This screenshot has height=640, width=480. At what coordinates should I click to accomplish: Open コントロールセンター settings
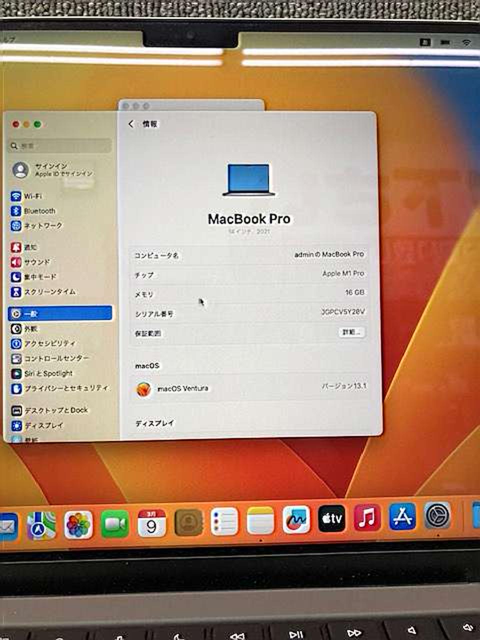(x=56, y=358)
